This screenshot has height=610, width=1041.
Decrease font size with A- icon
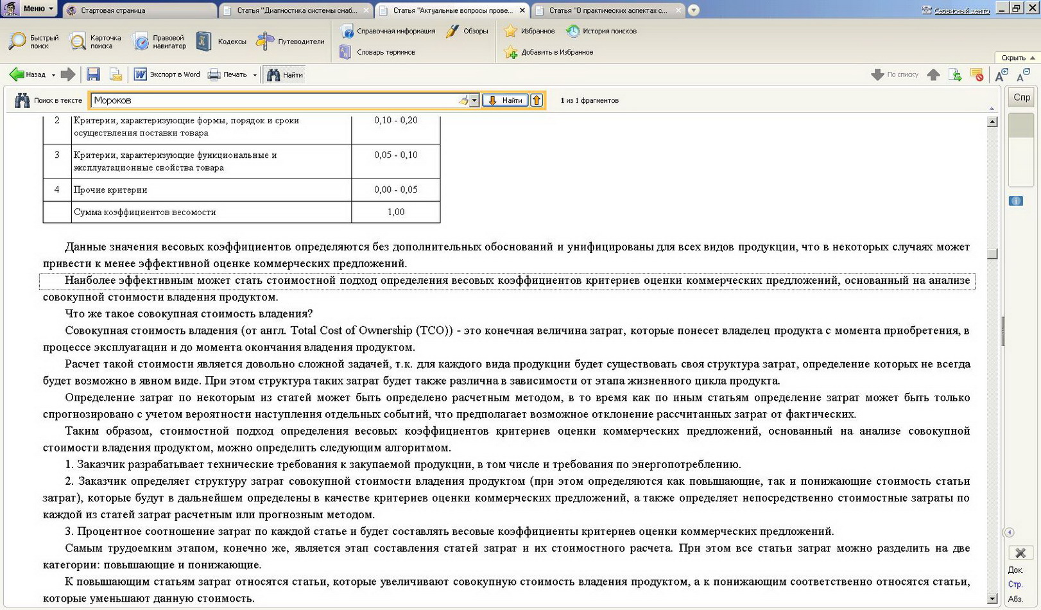pos(1023,74)
